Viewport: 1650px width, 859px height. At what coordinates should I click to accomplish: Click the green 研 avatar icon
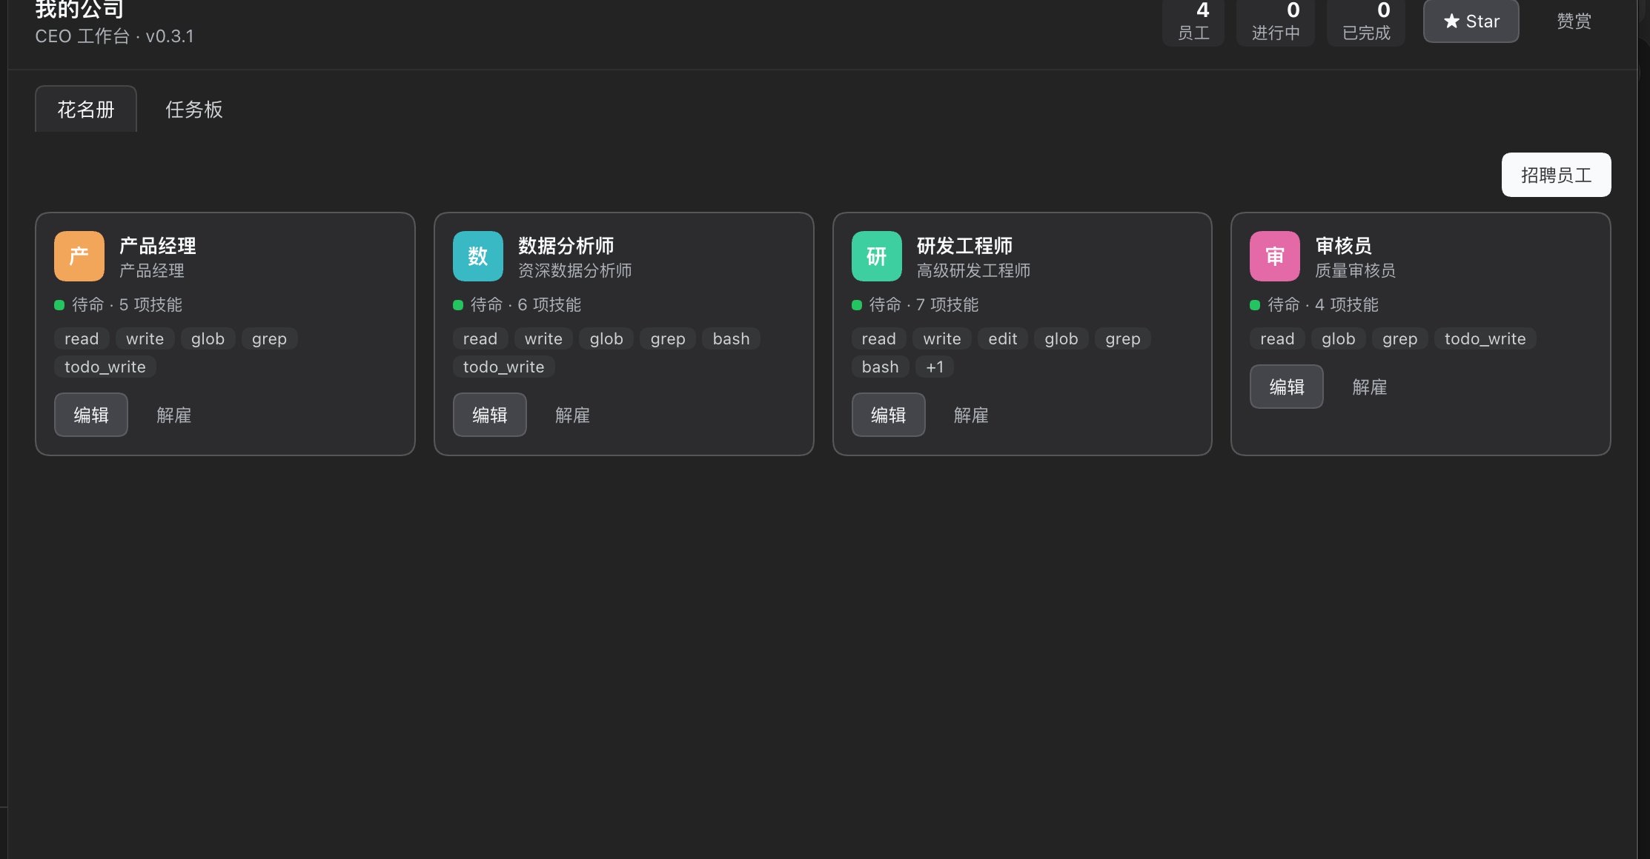(x=877, y=256)
